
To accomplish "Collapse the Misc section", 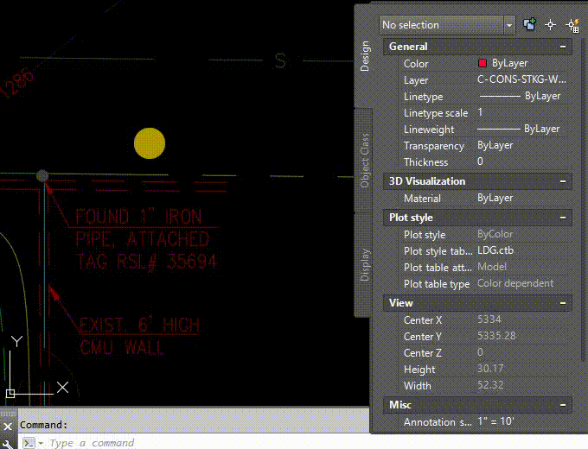I will tap(563, 405).
